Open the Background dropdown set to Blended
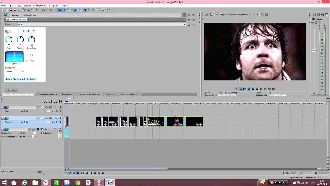The image size is (330, 186). [x=14, y=72]
